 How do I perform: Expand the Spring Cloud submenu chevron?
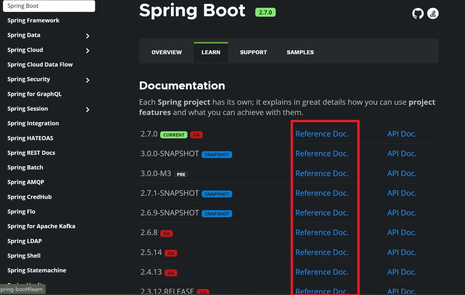[88, 50]
